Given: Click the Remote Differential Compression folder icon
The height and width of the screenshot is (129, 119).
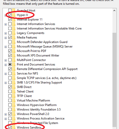Looking at the screenshot, I should [x=14, y=69].
